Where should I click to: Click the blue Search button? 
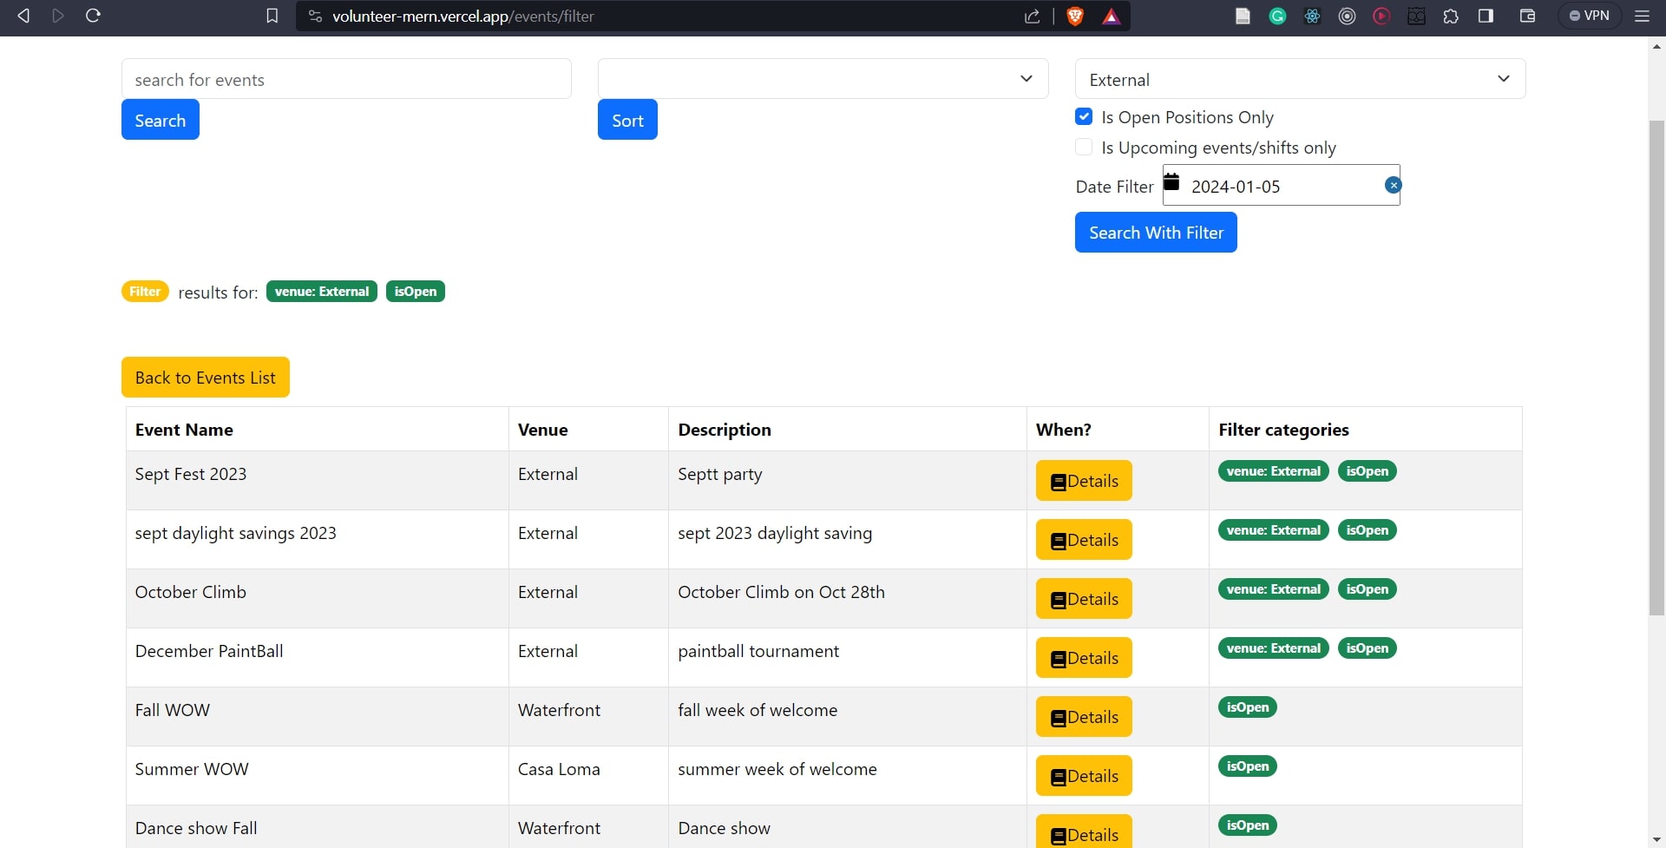click(161, 120)
